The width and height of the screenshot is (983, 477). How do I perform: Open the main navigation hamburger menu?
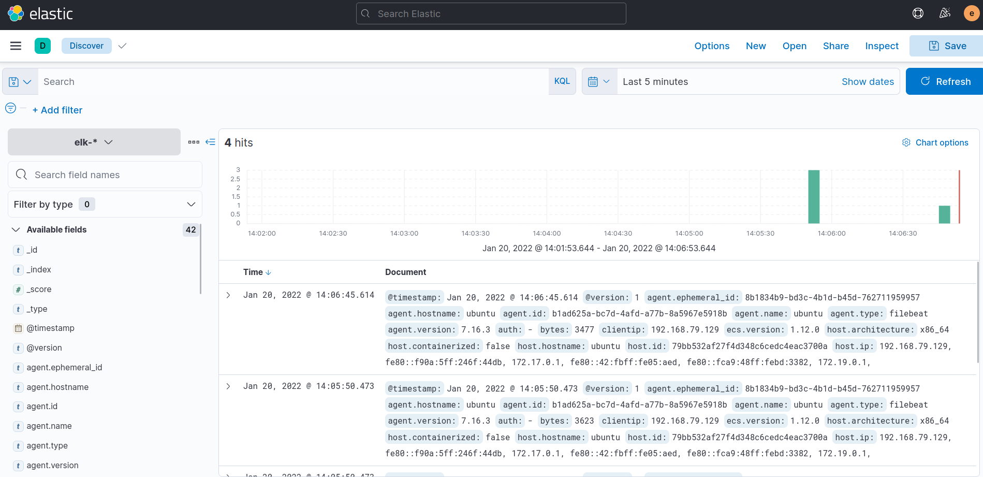tap(16, 46)
